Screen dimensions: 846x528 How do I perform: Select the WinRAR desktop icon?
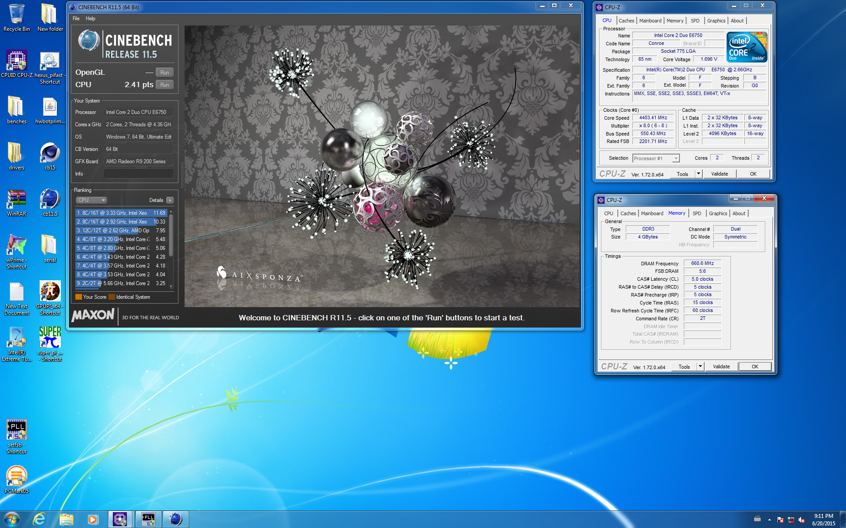[x=16, y=202]
